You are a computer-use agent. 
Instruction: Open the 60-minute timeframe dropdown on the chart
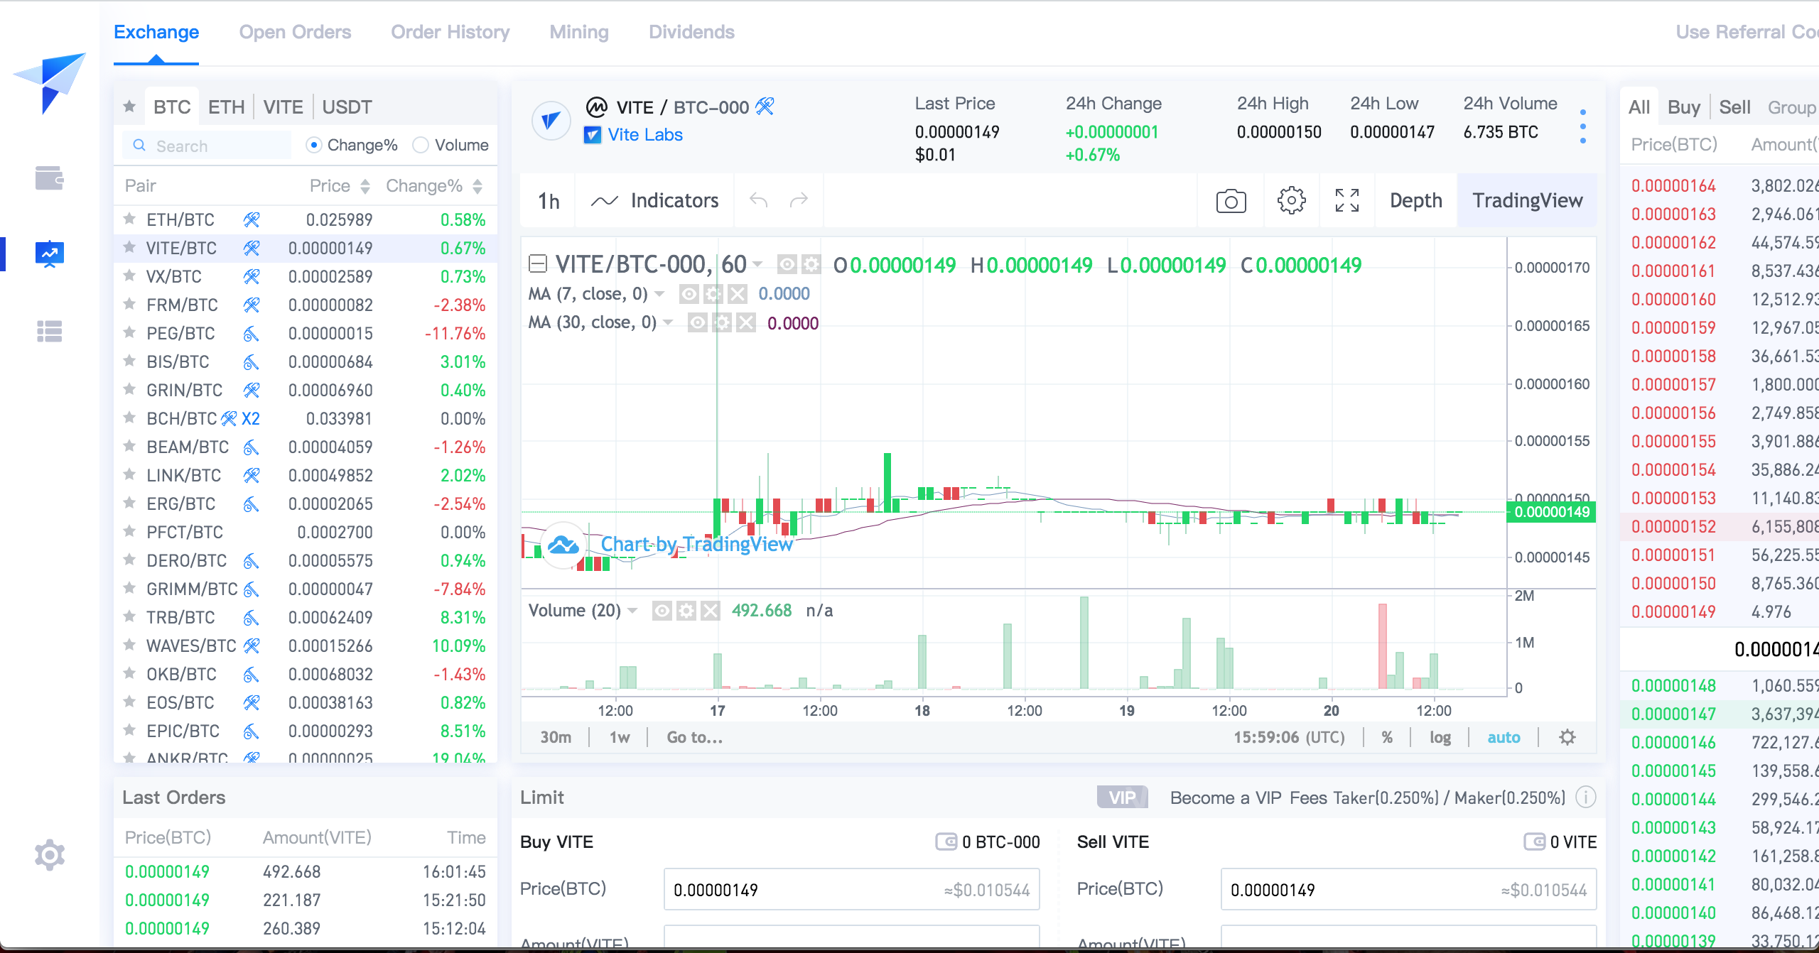[758, 264]
